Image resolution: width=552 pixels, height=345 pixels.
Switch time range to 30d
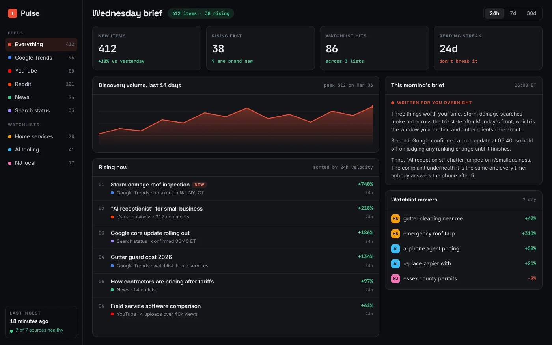coord(531,13)
